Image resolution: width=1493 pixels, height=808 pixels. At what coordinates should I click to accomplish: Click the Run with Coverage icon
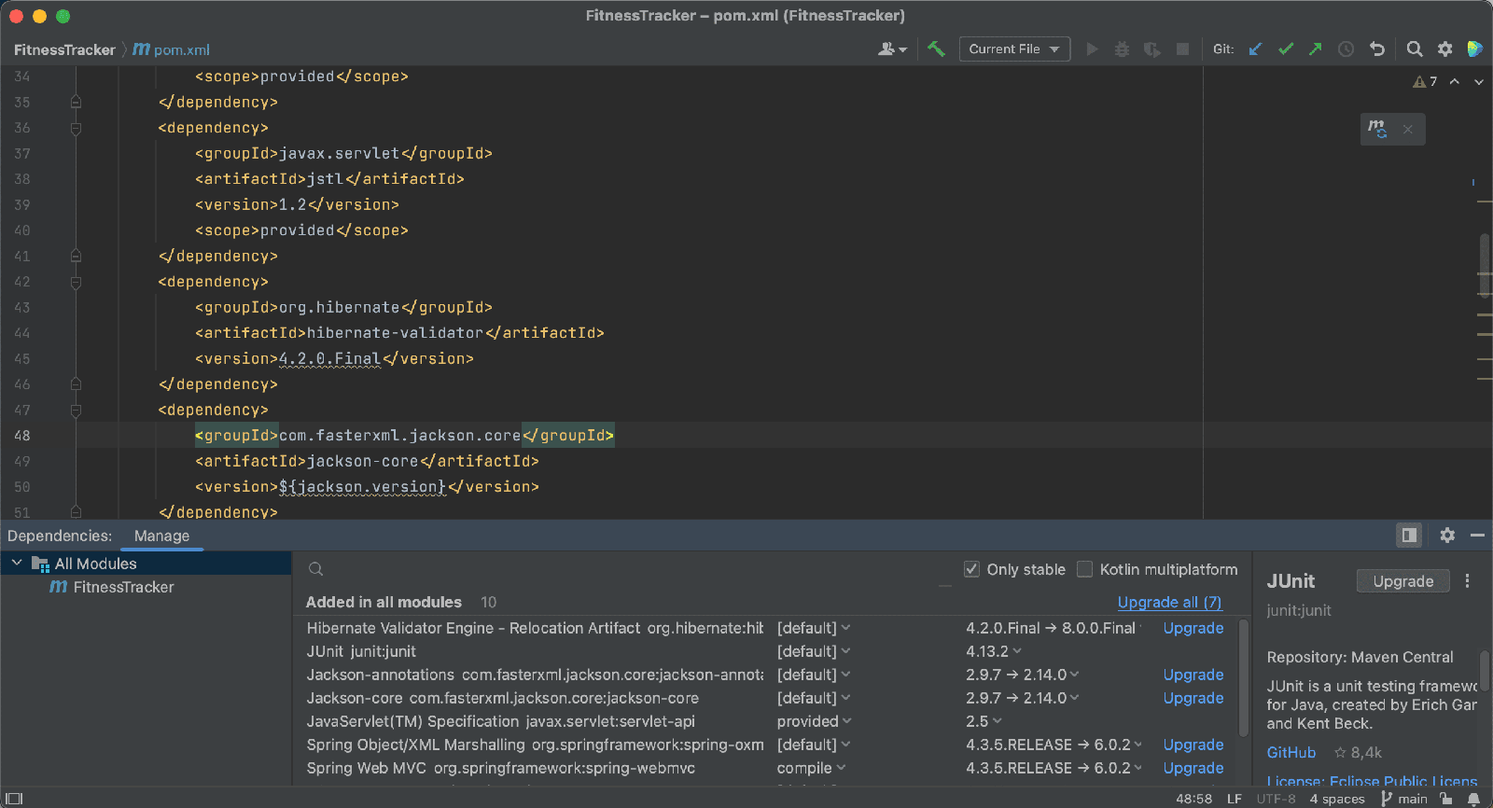pyautogui.click(x=1152, y=49)
